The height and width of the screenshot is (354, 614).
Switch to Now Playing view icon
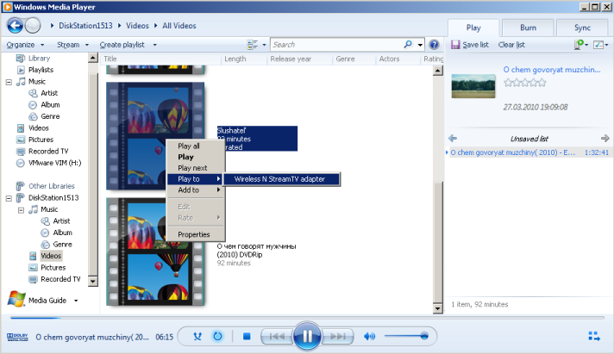point(594,336)
